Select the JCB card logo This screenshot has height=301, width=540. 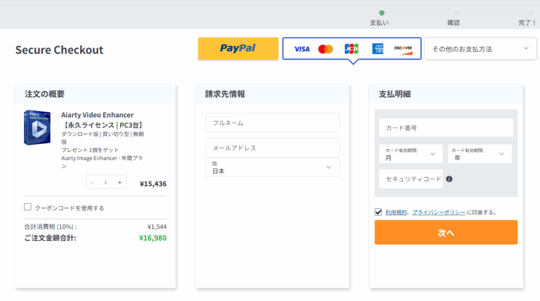(351, 49)
